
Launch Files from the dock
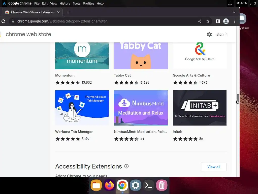[x=96, y=185]
